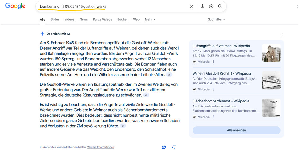This screenshot has width=299, height=152.
Task: Open the Weitere Informationen link
Action: click(101, 147)
